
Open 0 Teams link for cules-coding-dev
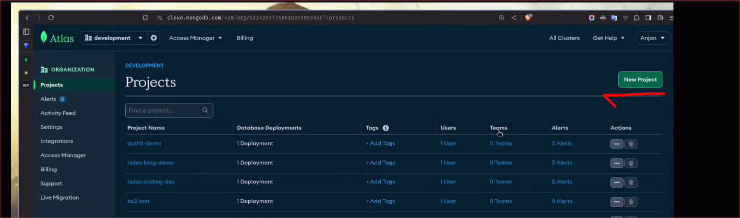[501, 181]
